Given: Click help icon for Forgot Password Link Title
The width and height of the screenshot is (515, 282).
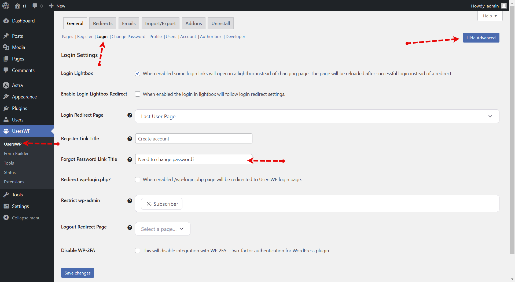Looking at the screenshot, I should pos(130,159).
